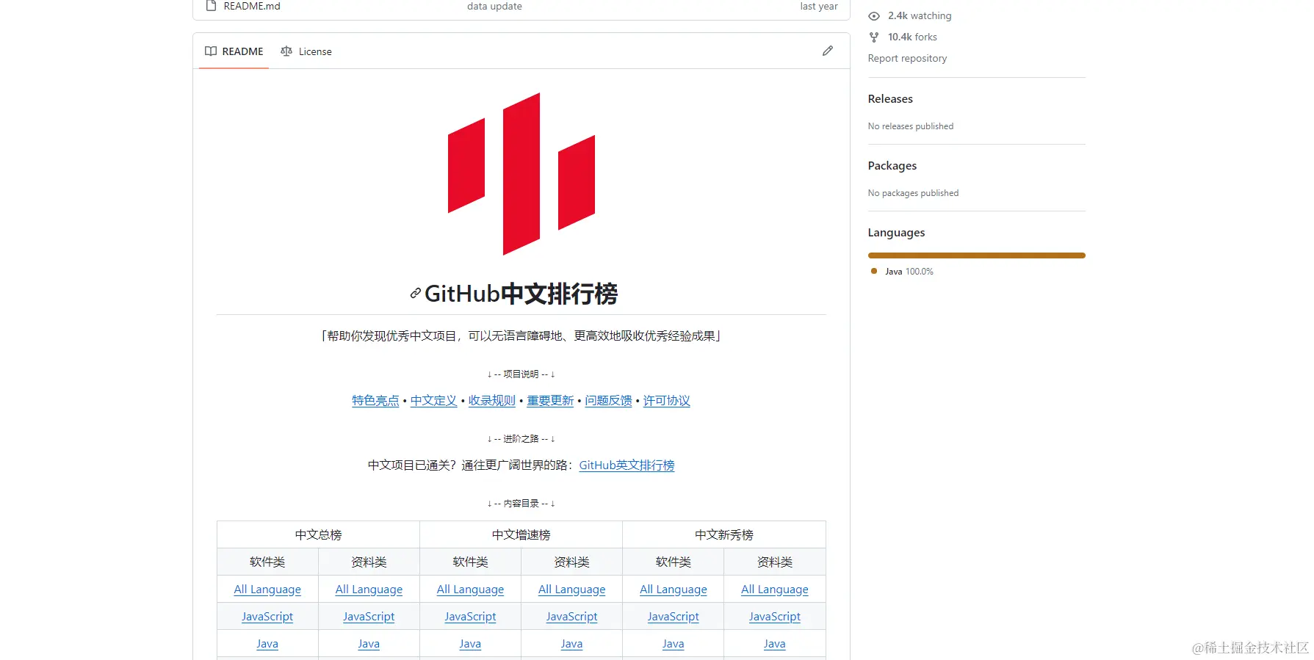Open Java under 中文新秀榜 软件类
Image resolution: width=1314 pixels, height=660 pixels.
pos(673,644)
